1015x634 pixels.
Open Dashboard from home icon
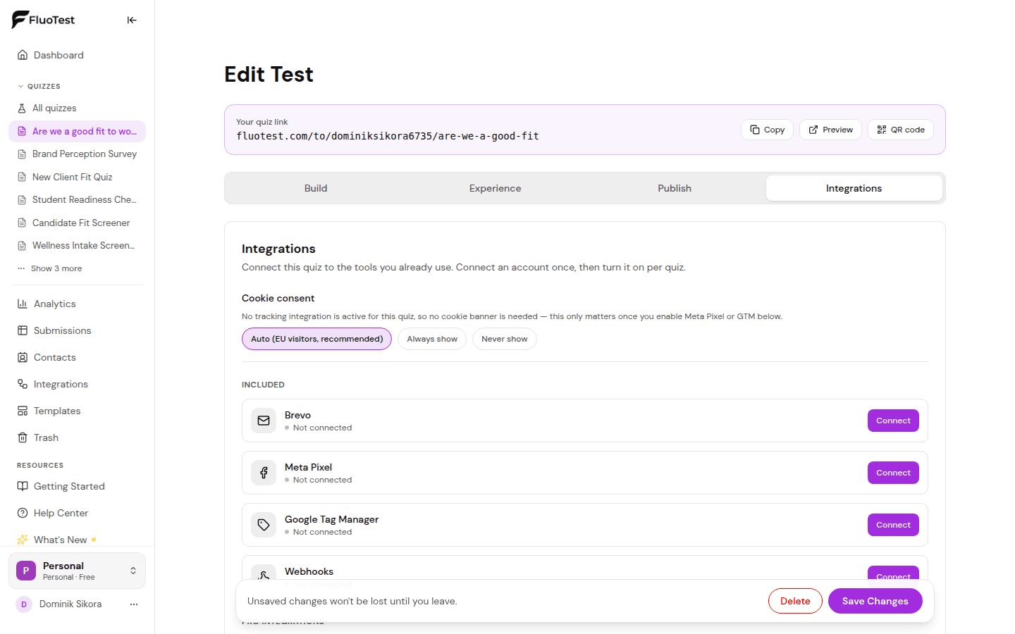[23, 55]
